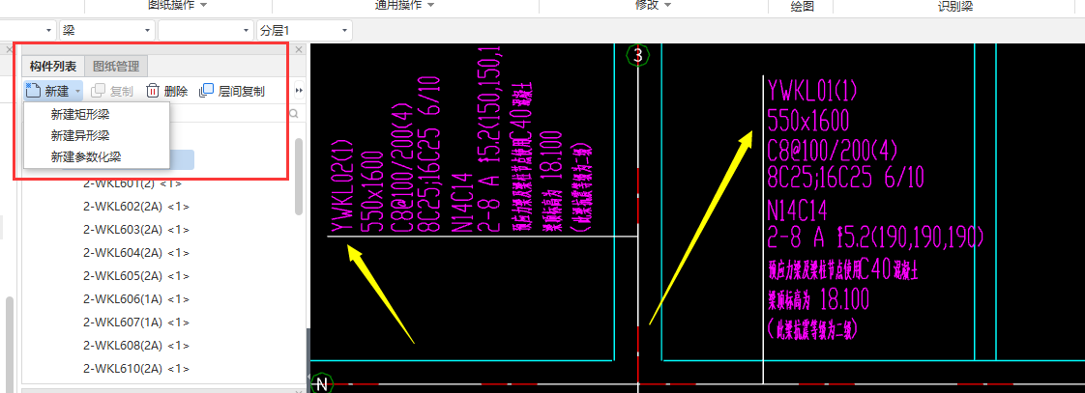The image size is (1085, 393).
Task: Click the YWKL01(1) beam label in drawing
Action: click(x=813, y=91)
